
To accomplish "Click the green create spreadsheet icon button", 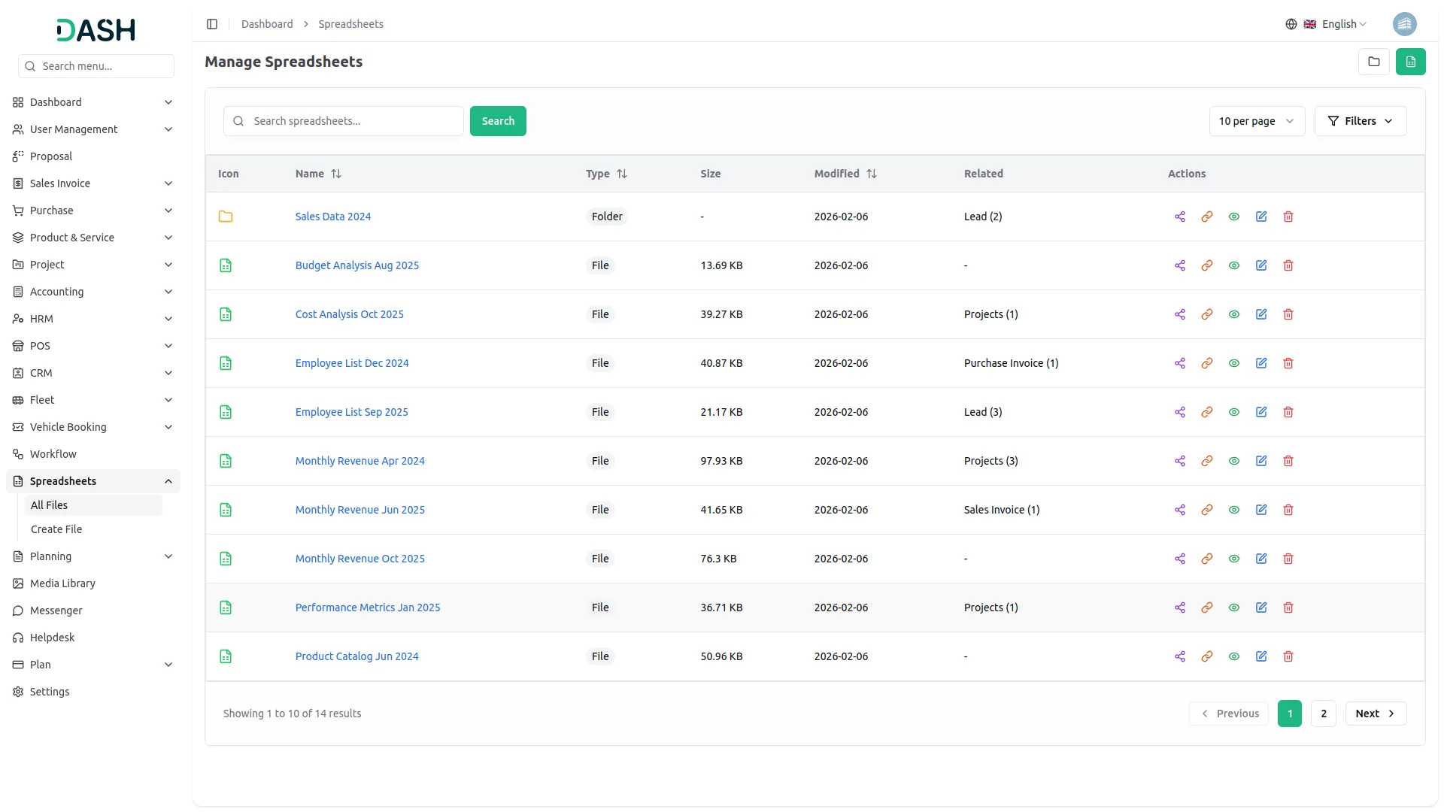I will (1410, 62).
